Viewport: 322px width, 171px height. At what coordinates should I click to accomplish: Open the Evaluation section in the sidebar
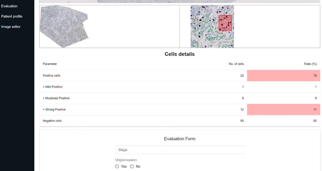tap(9, 6)
